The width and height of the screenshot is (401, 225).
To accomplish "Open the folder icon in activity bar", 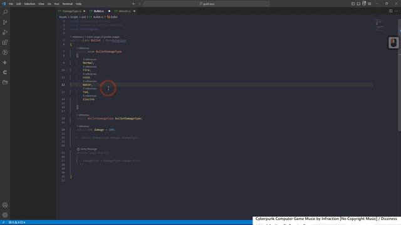I will (5, 82).
